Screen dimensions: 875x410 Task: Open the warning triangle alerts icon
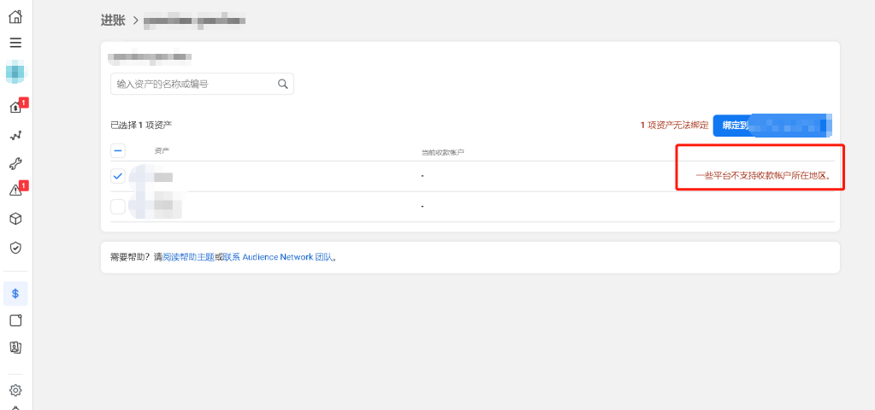coord(15,190)
